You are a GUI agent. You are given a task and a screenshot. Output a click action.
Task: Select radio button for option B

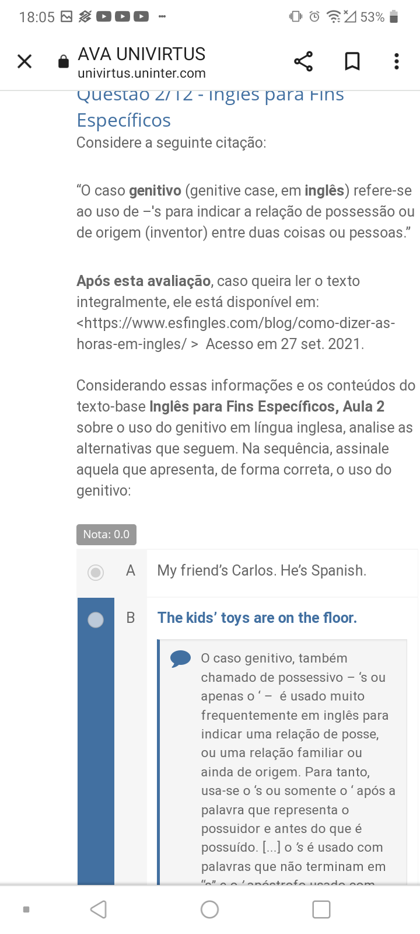(96, 619)
